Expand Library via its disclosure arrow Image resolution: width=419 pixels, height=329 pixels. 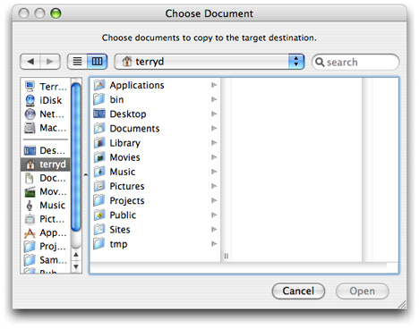(214, 143)
